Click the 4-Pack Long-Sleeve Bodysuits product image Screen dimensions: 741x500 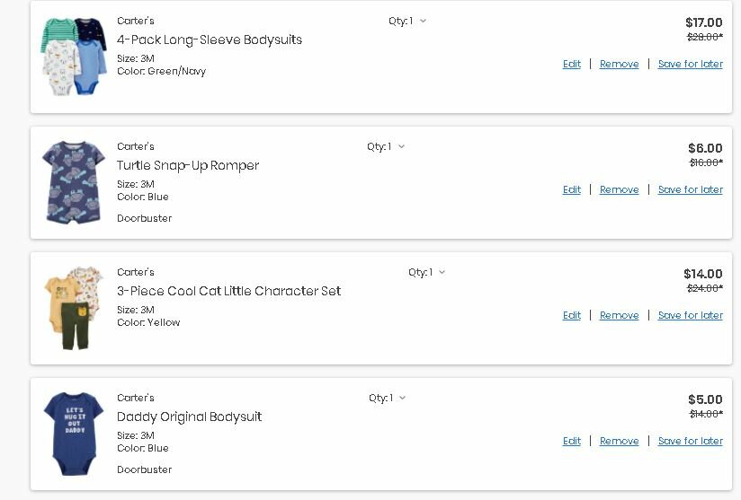pyautogui.click(x=74, y=57)
